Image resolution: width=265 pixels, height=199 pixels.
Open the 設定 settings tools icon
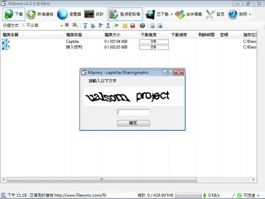click(215, 14)
